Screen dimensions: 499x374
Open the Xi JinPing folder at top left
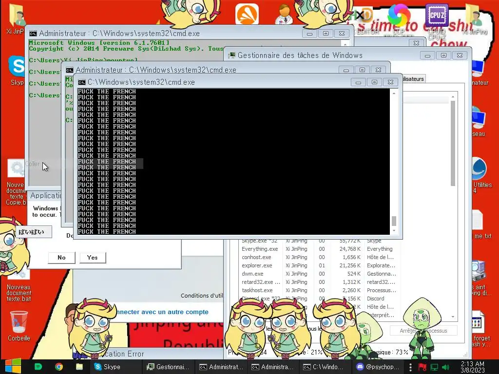(15, 19)
